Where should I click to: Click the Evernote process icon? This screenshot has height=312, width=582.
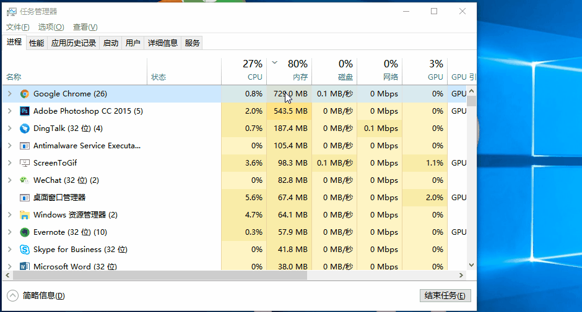tap(25, 232)
